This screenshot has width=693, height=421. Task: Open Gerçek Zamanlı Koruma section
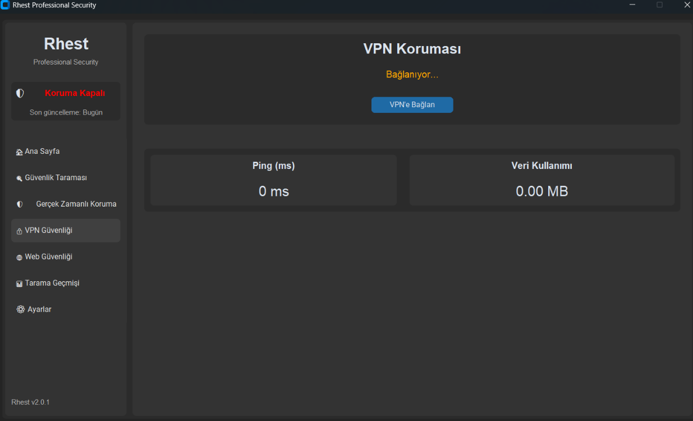[66, 204]
